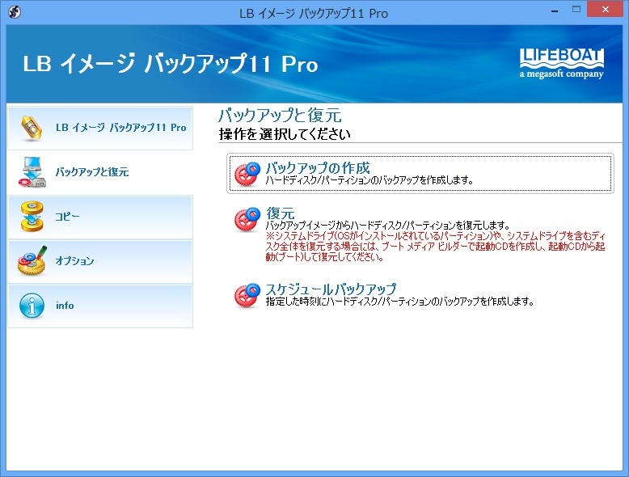Click the red gear icon beside スケジュールバックアップ
The height and width of the screenshot is (477, 629).
pos(247,296)
